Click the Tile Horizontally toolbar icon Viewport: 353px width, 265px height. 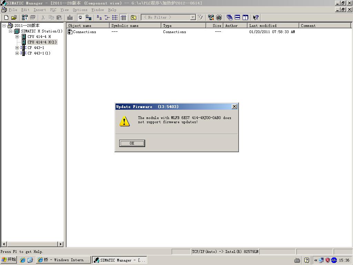(x=237, y=18)
